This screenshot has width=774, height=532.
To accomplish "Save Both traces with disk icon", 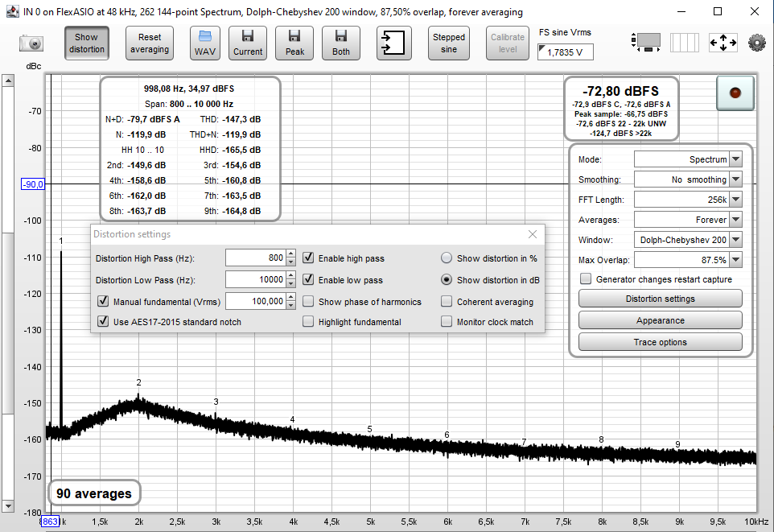I will [x=341, y=43].
